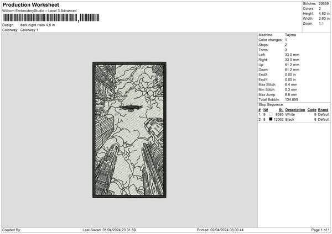Click the Page 1 of 1 indicator
Viewport: 332px width, 234px height.
(x=320, y=230)
